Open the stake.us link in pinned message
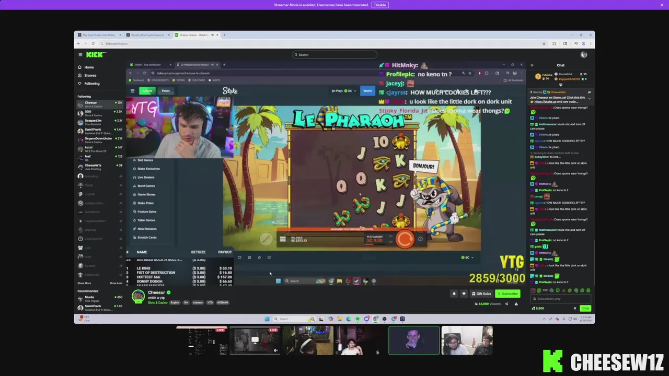The width and height of the screenshot is (669, 376). click(545, 102)
